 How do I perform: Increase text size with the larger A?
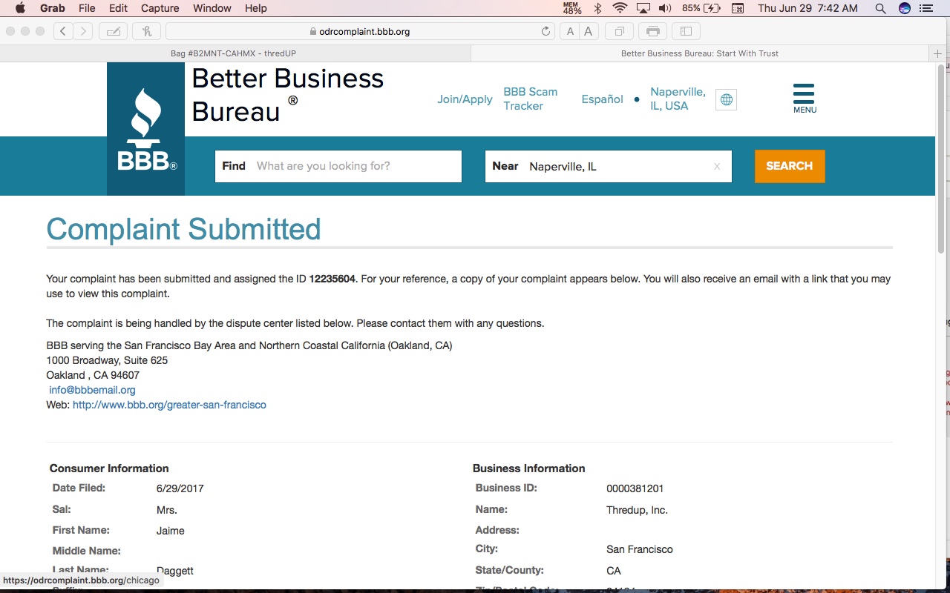(x=588, y=31)
